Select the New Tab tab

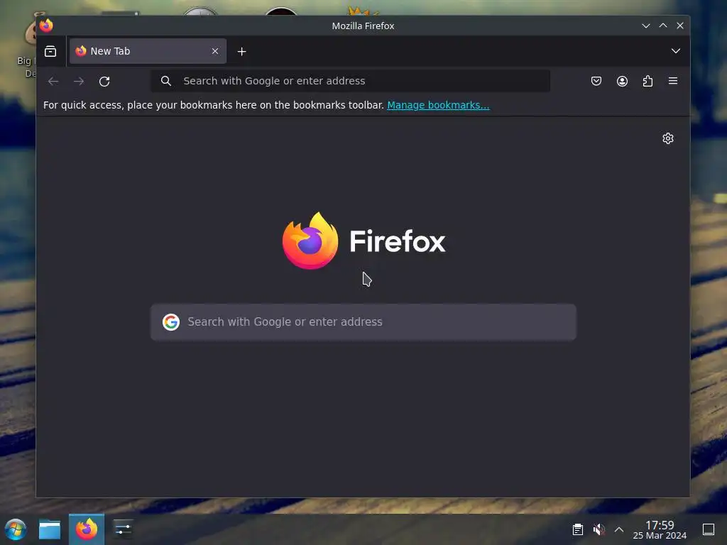[x=148, y=51]
